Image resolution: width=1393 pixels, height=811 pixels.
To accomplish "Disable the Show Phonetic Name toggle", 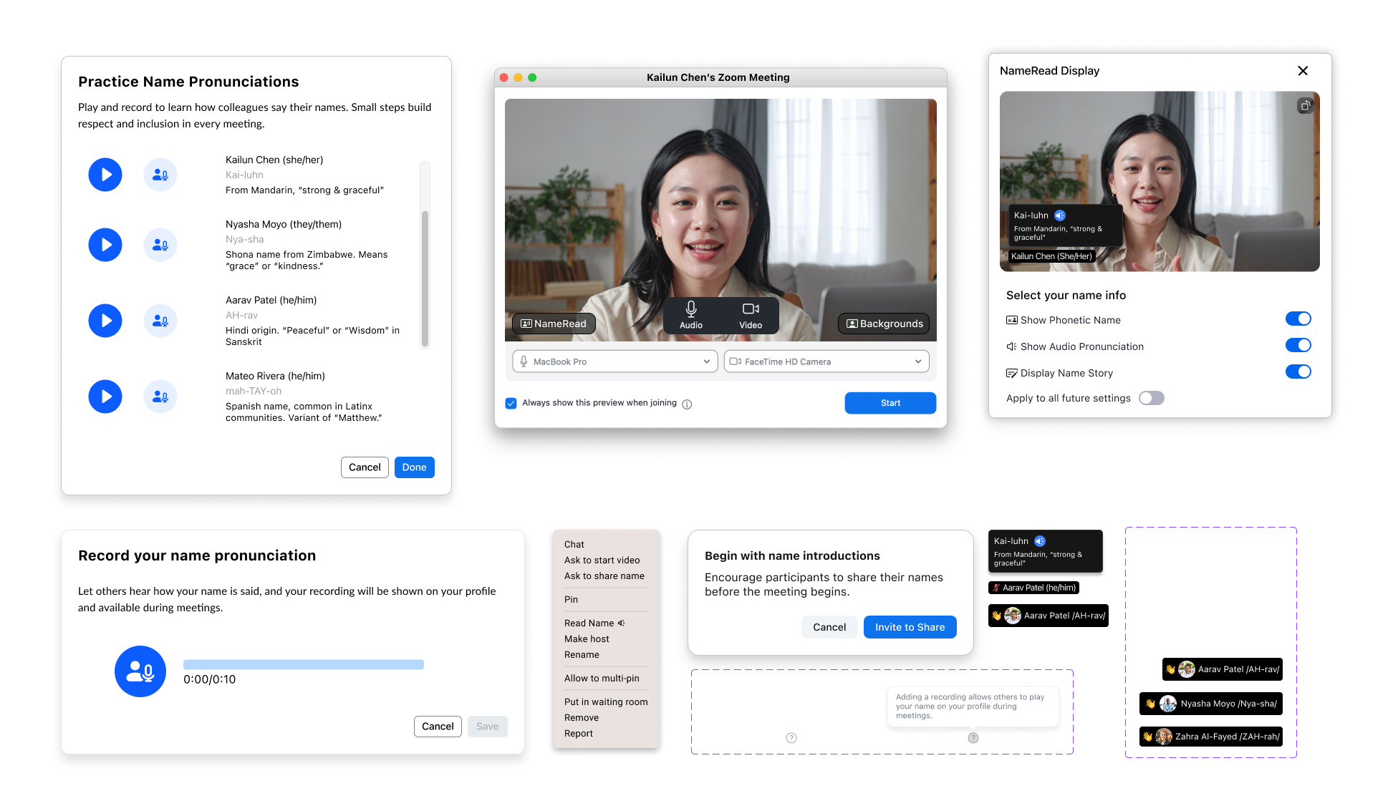I will [1298, 319].
